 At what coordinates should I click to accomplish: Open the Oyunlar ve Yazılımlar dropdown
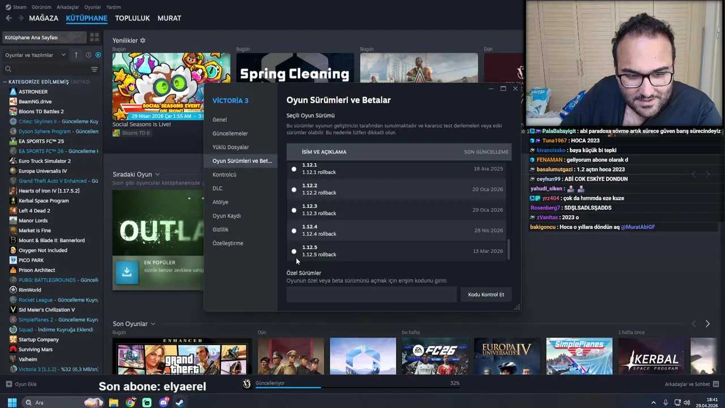tap(35, 55)
